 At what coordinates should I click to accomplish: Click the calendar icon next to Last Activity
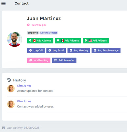pyautogui.click(x=4, y=128)
